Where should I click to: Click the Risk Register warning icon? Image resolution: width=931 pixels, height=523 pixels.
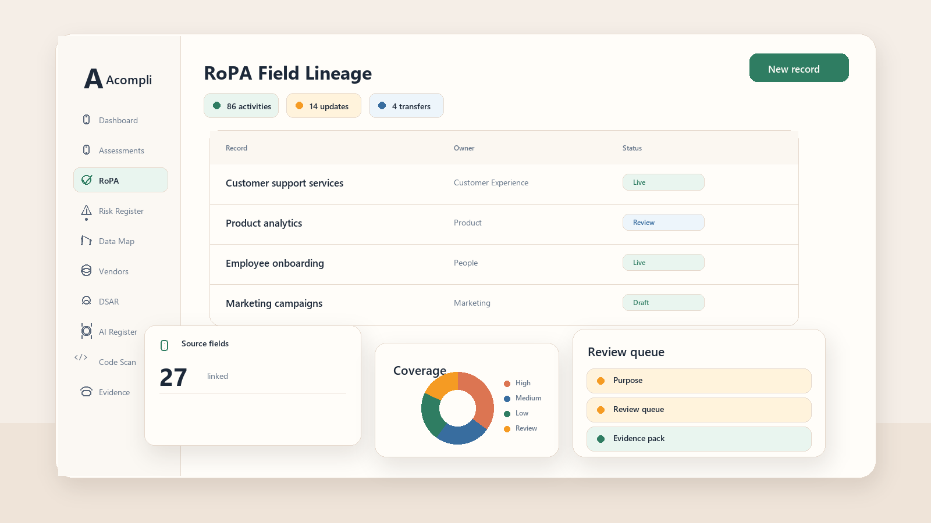(86, 212)
